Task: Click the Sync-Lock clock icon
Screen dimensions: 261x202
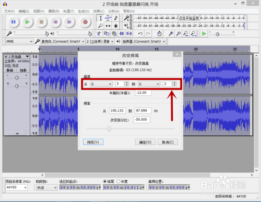Action: 159,33
